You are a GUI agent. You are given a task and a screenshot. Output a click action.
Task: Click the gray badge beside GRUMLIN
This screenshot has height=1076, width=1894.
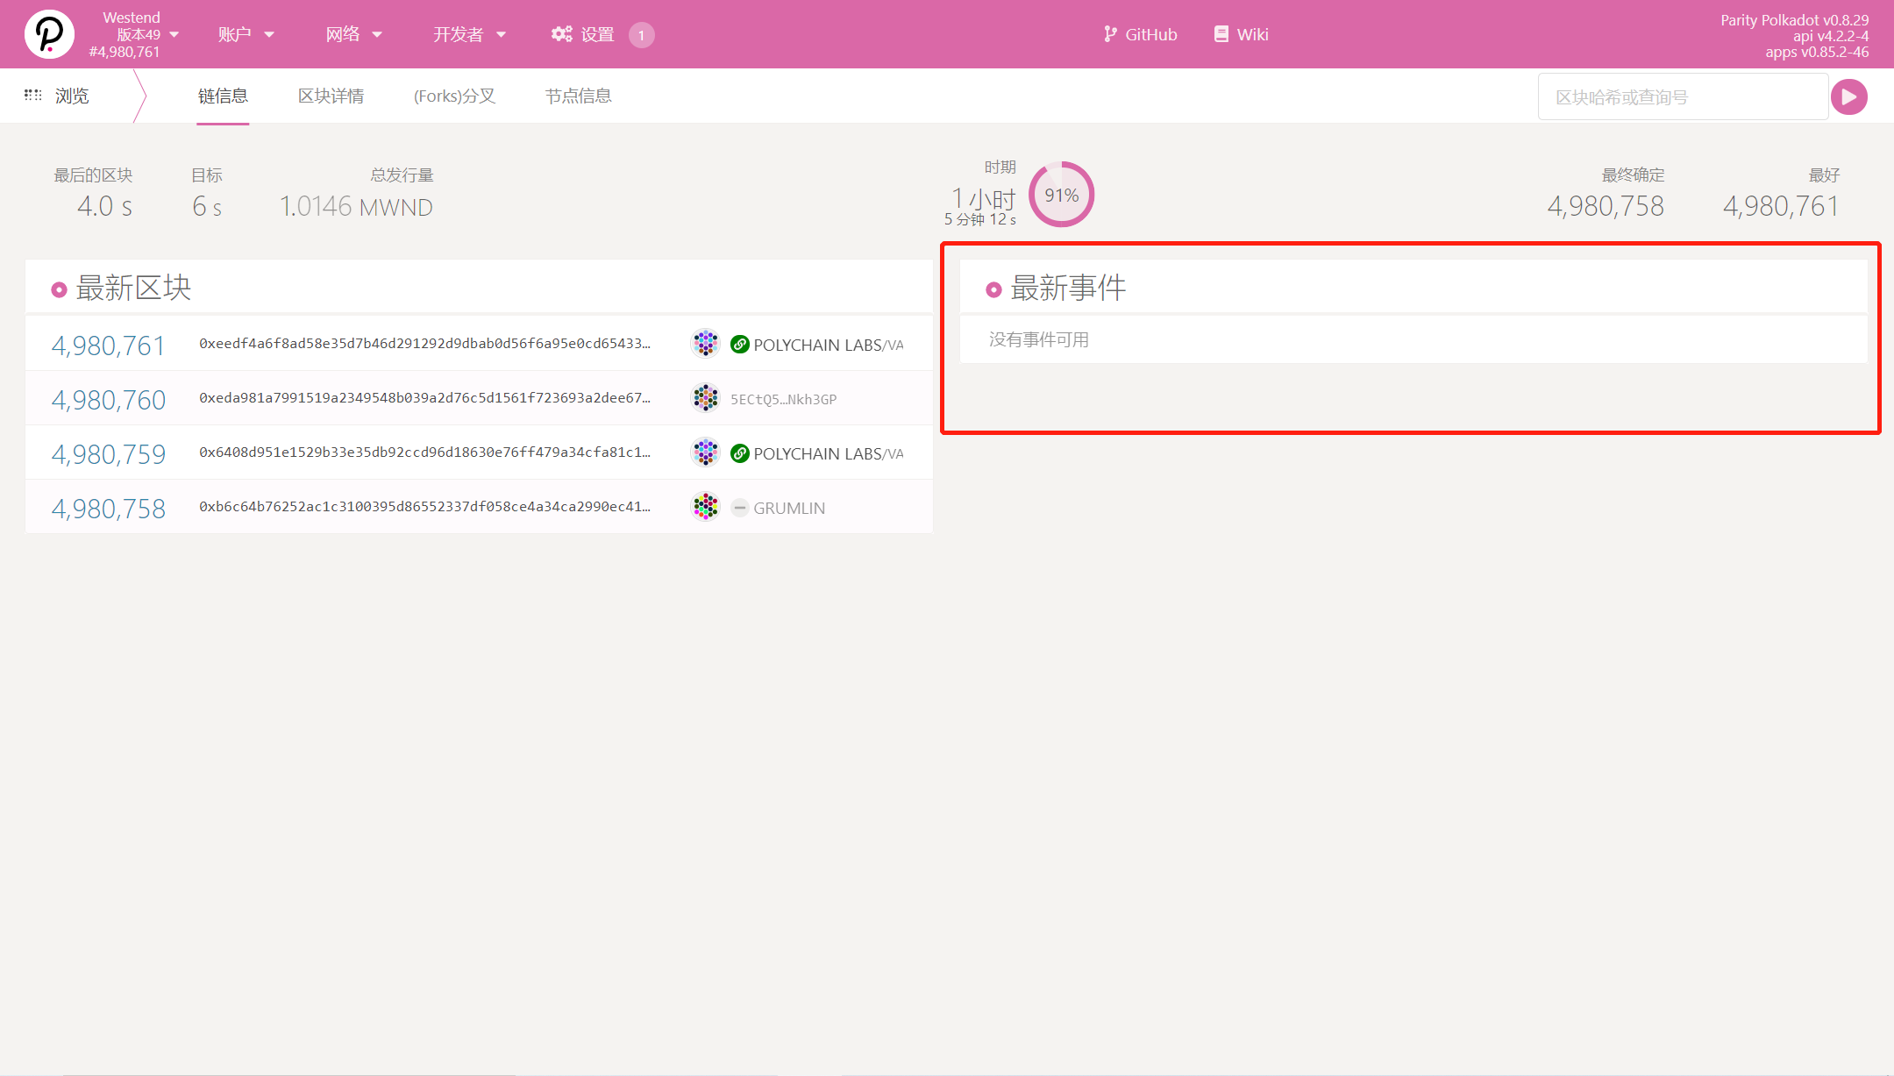(739, 507)
